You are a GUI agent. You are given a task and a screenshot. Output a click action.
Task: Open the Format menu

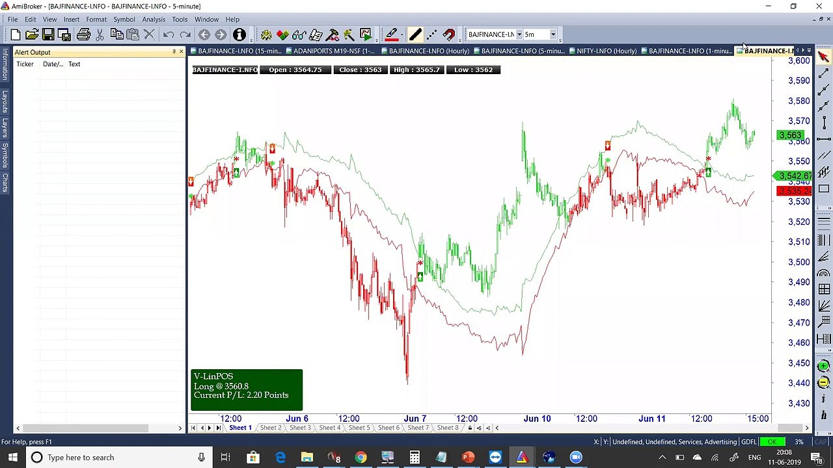(x=96, y=19)
